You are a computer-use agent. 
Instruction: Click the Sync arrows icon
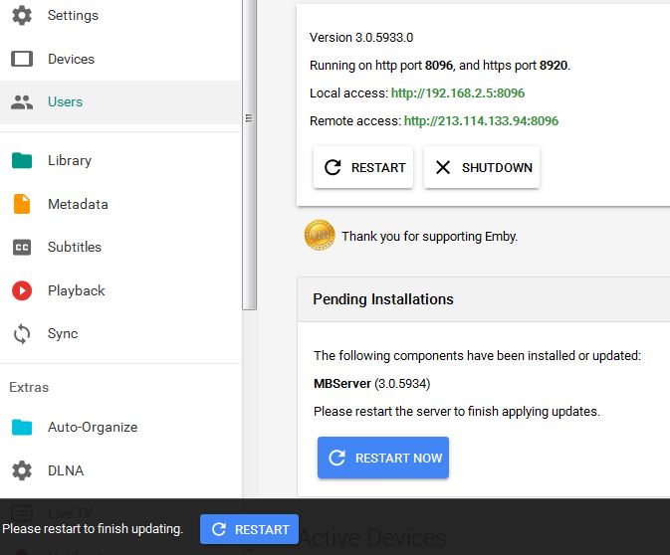click(22, 334)
